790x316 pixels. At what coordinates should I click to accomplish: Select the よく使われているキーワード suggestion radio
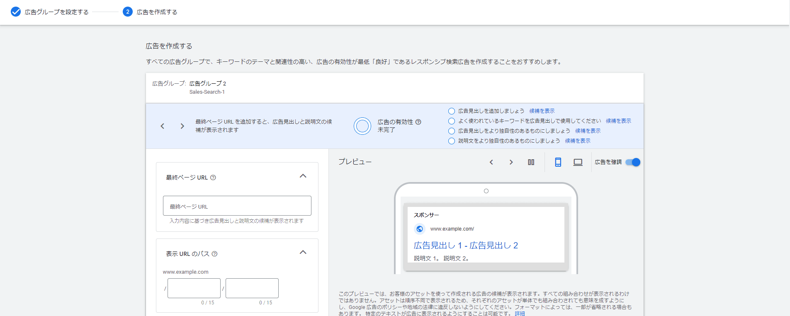(x=452, y=121)
